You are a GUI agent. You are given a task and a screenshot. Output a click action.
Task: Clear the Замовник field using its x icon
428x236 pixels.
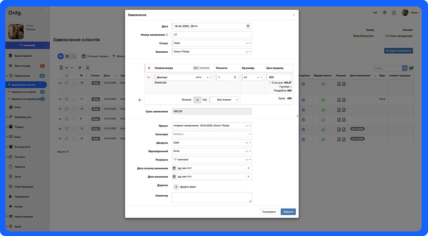(247, 52)
